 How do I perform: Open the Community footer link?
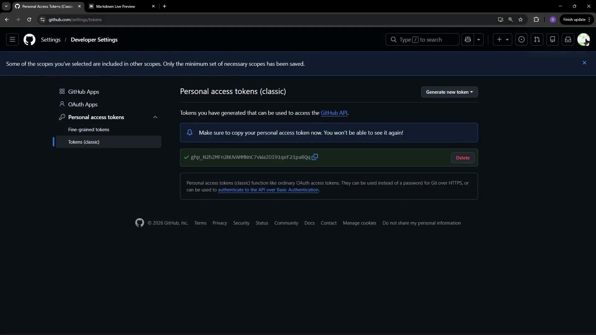[286, 223]
